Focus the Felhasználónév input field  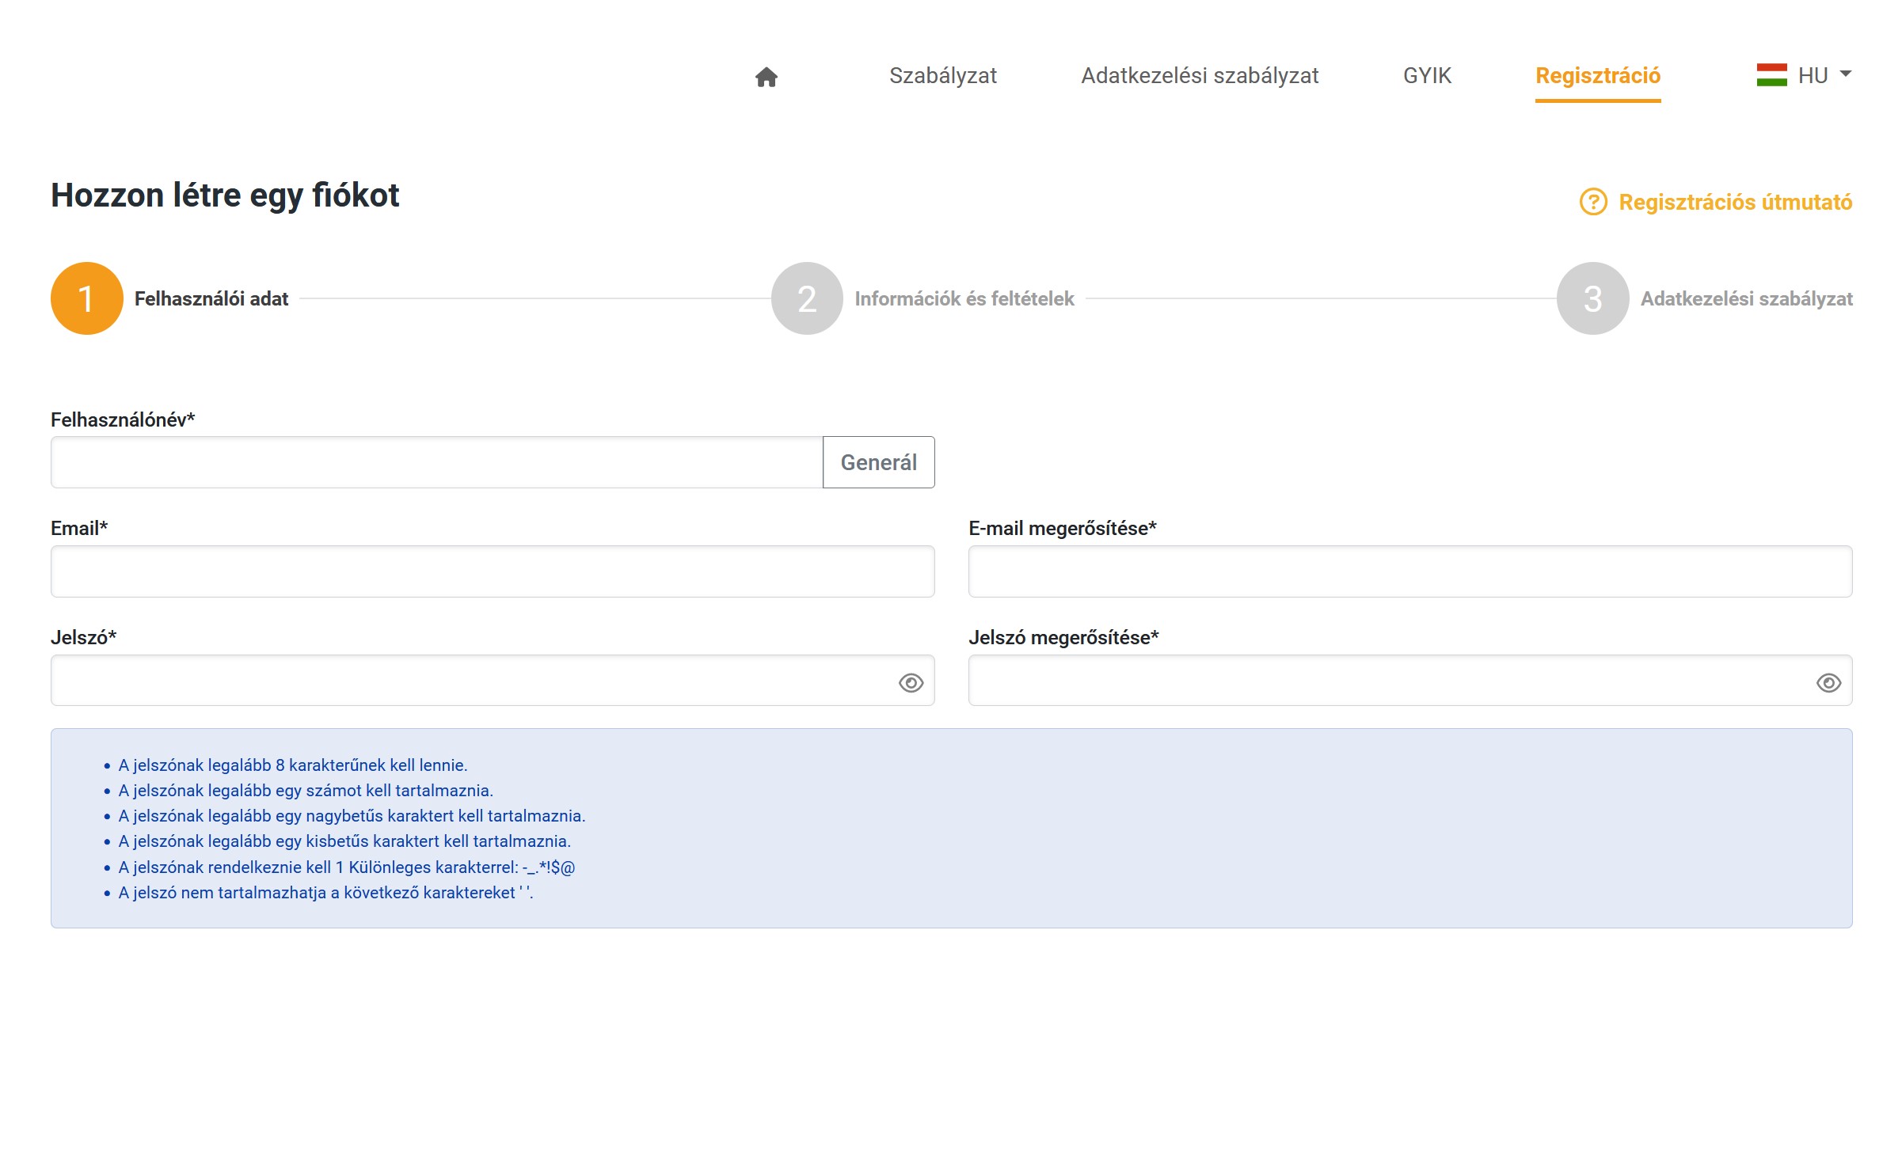click(437, 462)
